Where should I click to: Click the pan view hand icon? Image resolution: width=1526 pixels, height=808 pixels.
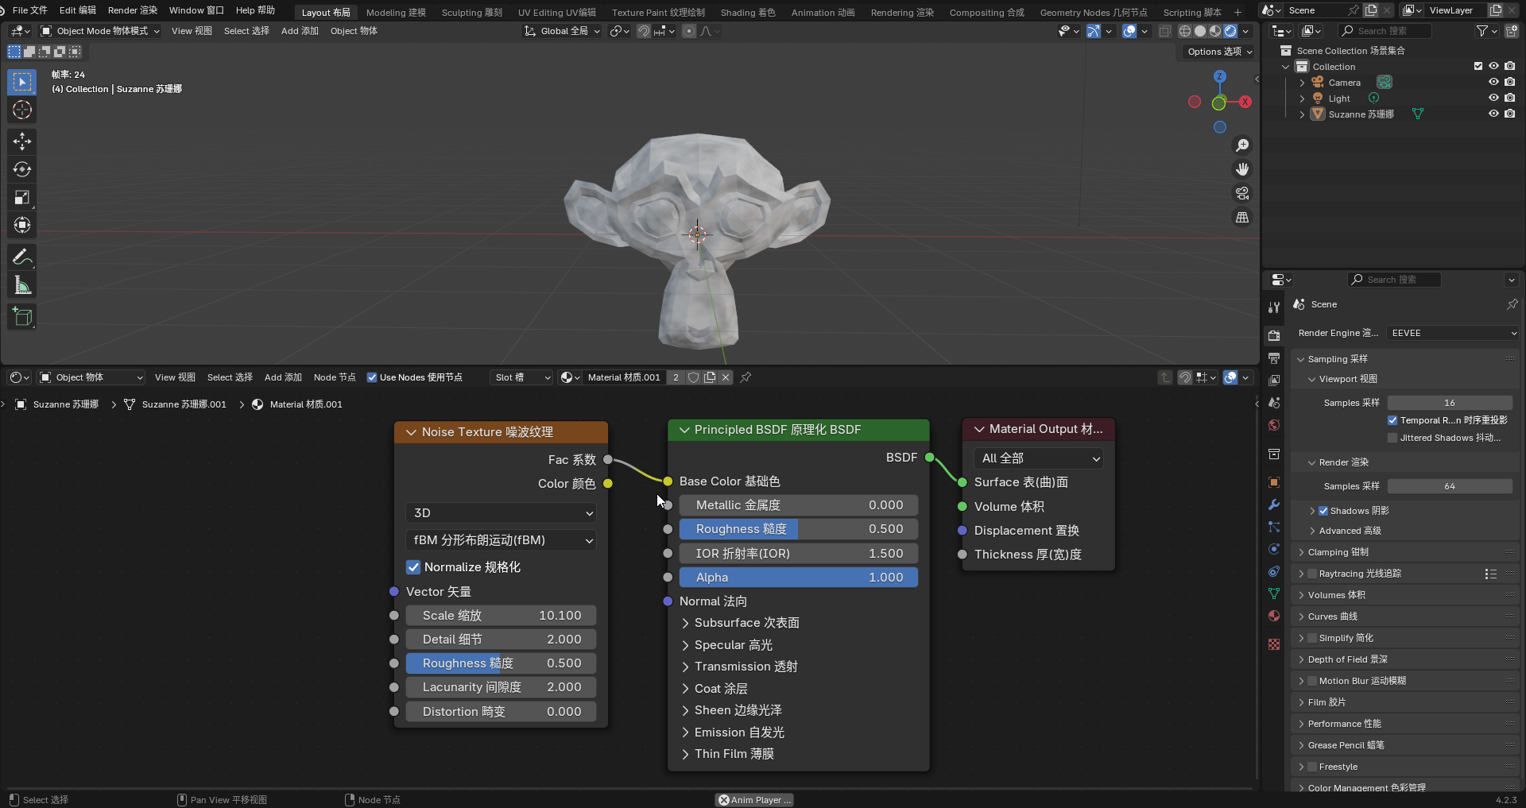(1241, 169)
